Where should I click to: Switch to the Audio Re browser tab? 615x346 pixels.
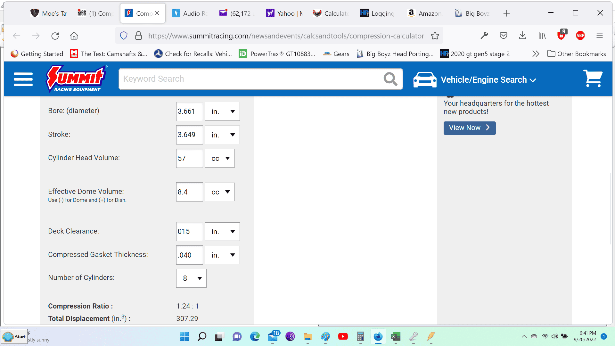(190, 13)
